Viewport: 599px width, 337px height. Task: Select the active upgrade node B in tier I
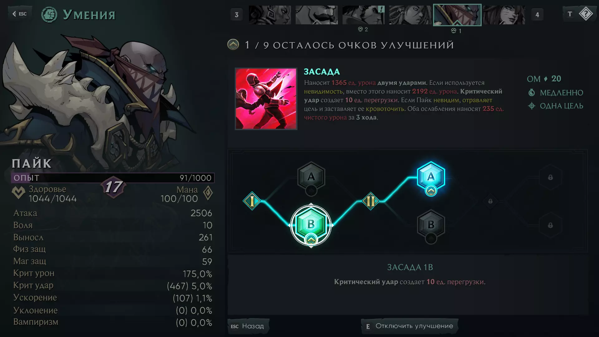click(x=311, y=225)
